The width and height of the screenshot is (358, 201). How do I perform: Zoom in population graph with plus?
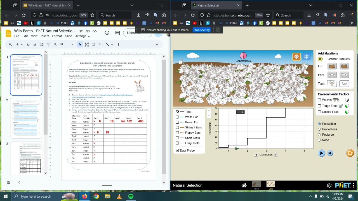pos(209,111)
